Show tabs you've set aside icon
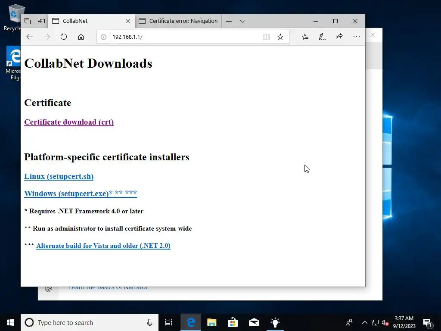Image resolution: width=441 pixels, height=331 pixels. [x=28, y=21]
